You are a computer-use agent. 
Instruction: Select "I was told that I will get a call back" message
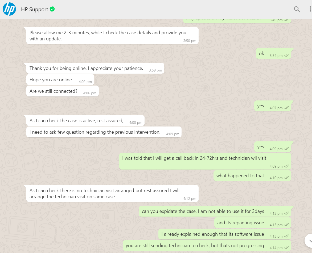point(194,158)
